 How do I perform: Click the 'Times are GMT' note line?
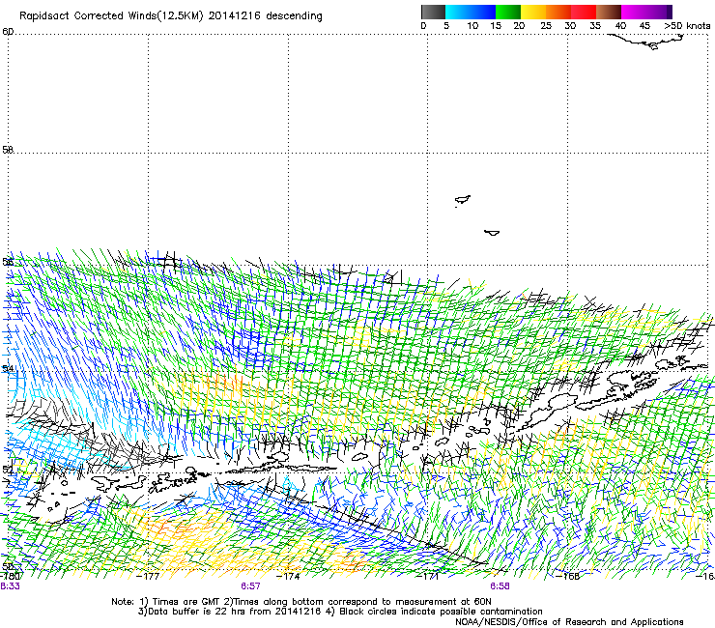tap(301, 602)
